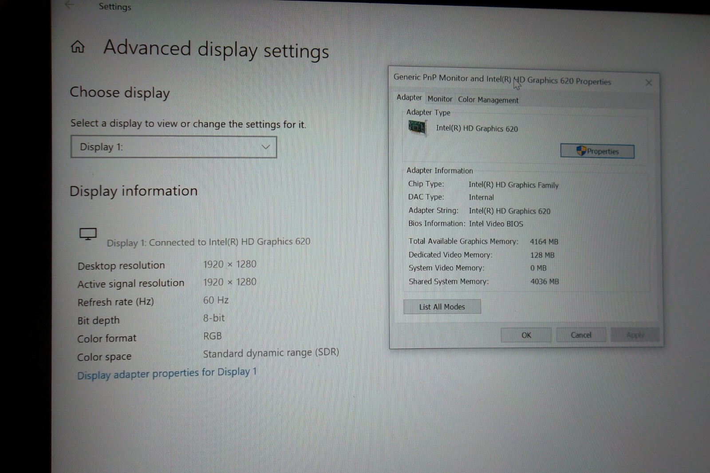Screen dimensions: 710x473
Task: Open Display adapter properties for Display 1 link
Action: 167,373
